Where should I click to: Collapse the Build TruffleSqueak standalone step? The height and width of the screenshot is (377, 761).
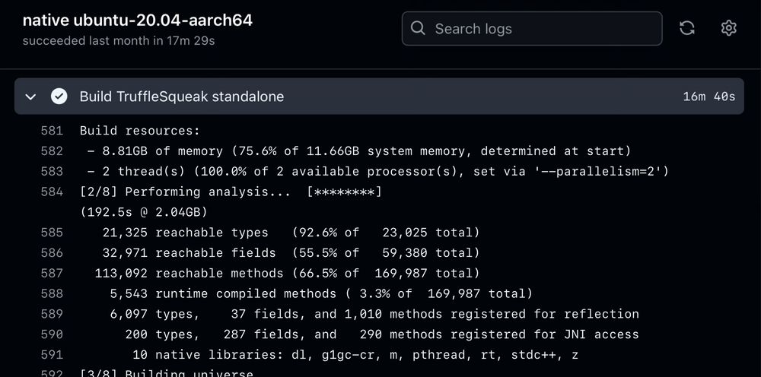pos(31,97)
